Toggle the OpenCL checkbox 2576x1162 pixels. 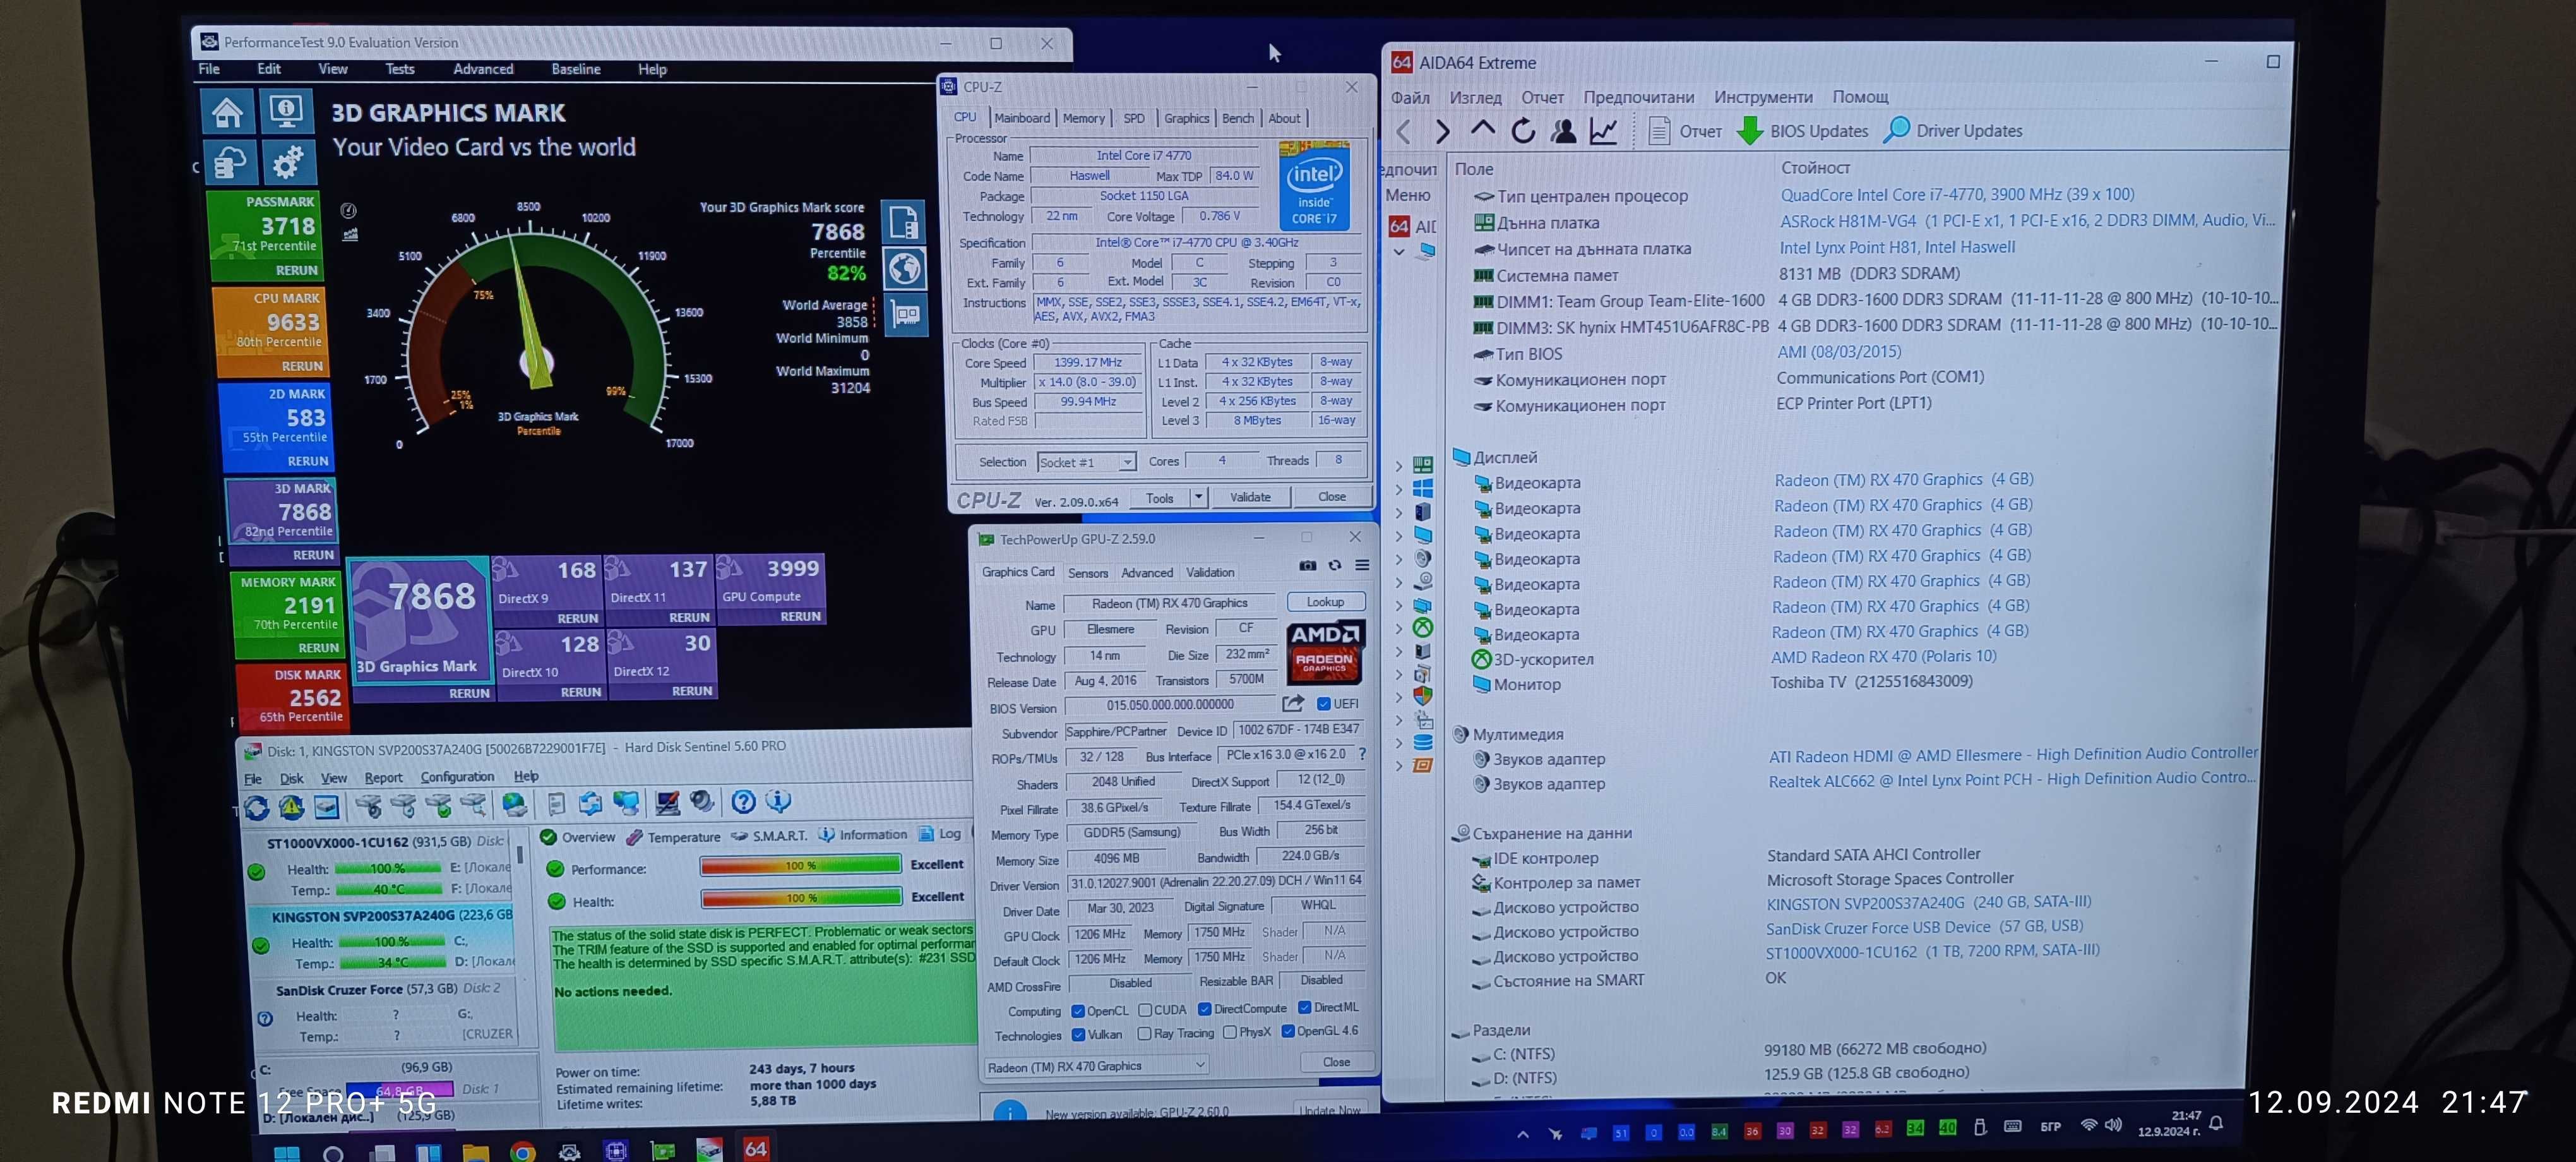click(1077, 1010)
